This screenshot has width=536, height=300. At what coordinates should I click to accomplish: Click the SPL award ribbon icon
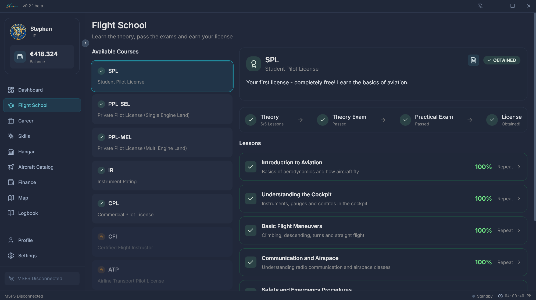[x=253, y=64]
